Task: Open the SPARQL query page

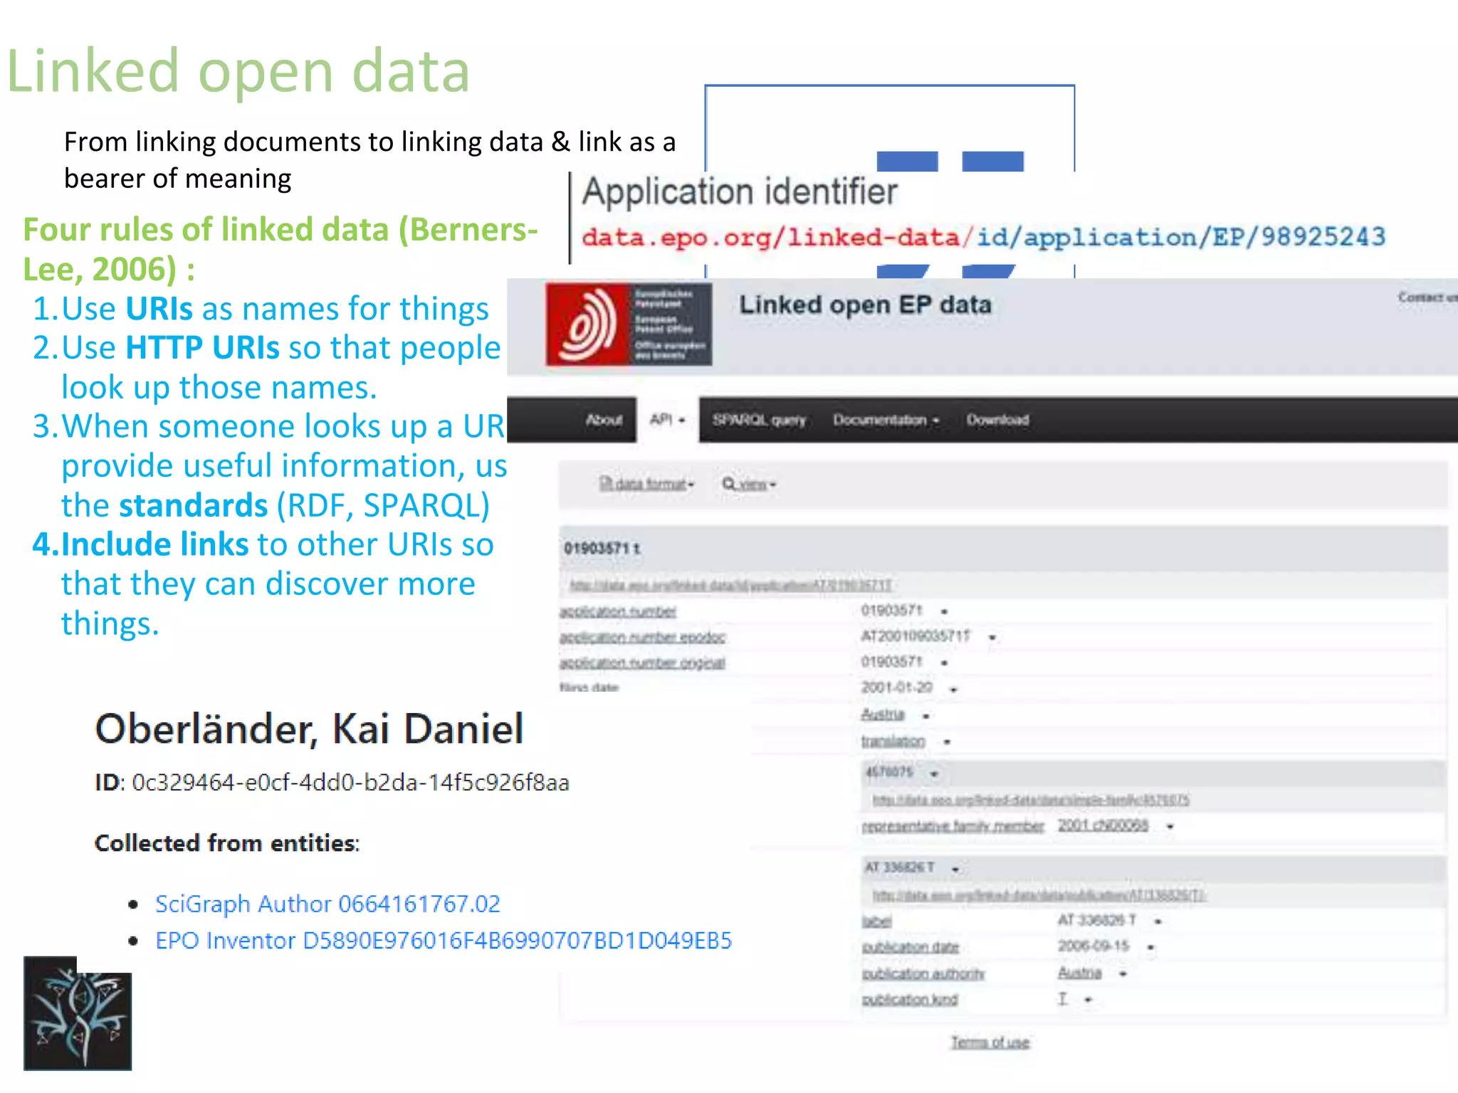Action: pos(759,420)
